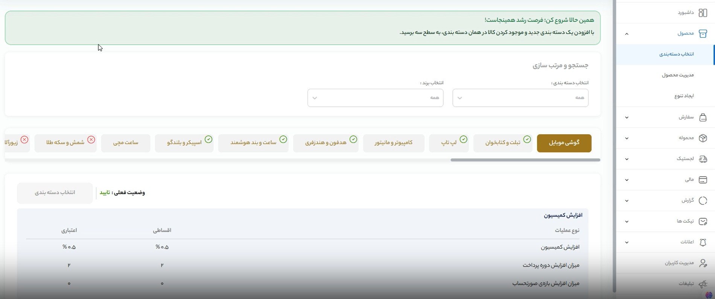Click the Shipment package icon

pyautogui.click(x=703, y=138)
